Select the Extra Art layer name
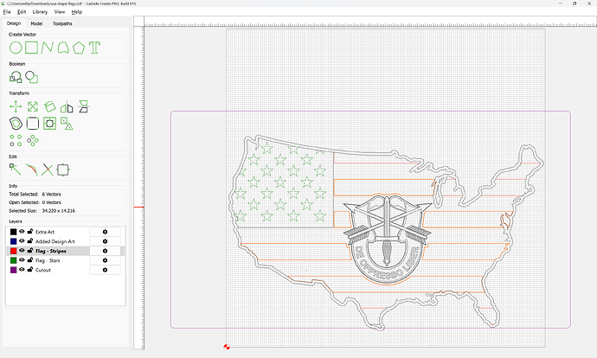This screenshot has width=597, height=358. click(45, 232)
